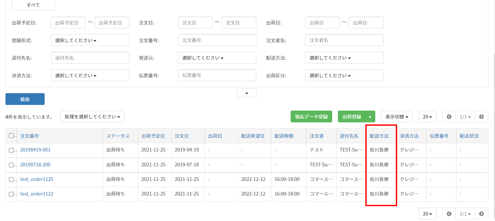Focus the 出荷日 start date field
495x221 pixels.
[x=323, y=23]
